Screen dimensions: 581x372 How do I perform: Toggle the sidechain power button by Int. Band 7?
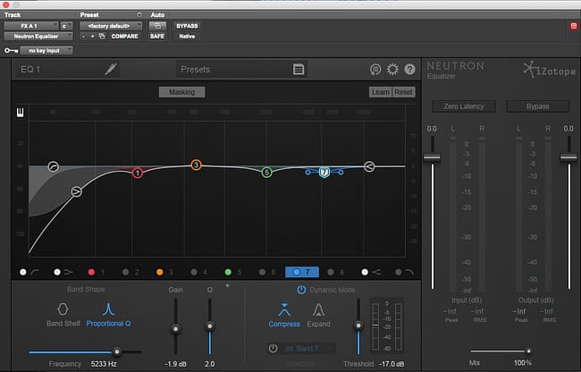tap(274, 348)
